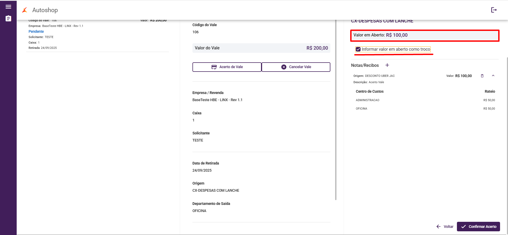Click the right panel's vertical scrollbar

[x=507, y=132]
